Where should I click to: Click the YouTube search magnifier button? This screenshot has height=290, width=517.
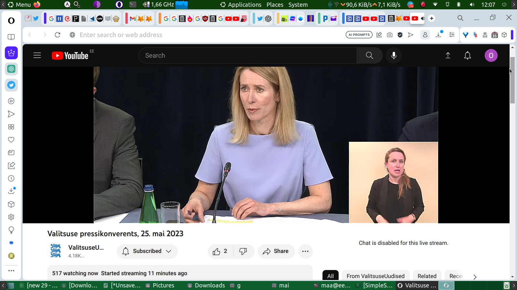tap(369, 55)
